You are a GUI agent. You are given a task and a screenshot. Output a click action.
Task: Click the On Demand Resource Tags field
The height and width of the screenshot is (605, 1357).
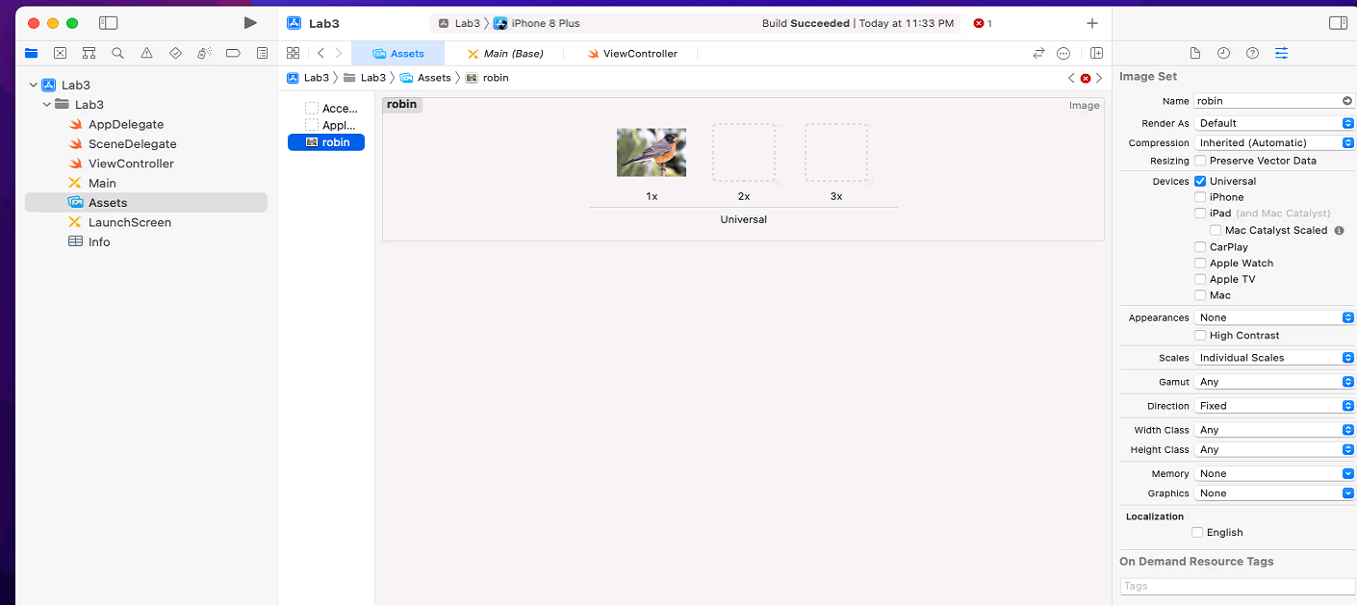tap(1238, 586)
